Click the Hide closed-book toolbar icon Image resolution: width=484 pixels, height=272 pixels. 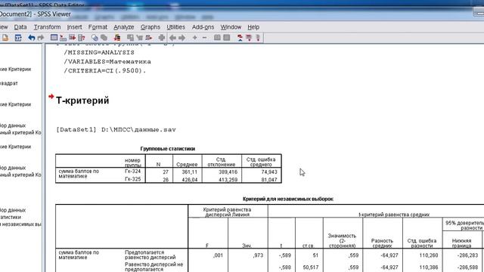click(x=227, y=38)
